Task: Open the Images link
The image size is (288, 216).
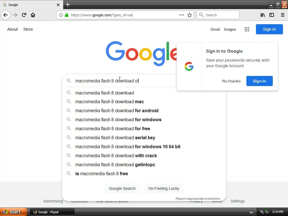Action: point(230,29)
